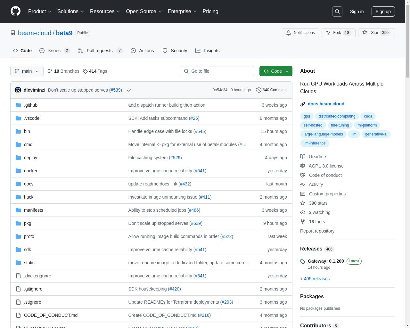Viewport: 410px width, 328px height.
Task: Click the pulse icon next to Activity
Action: coord(303,184)
